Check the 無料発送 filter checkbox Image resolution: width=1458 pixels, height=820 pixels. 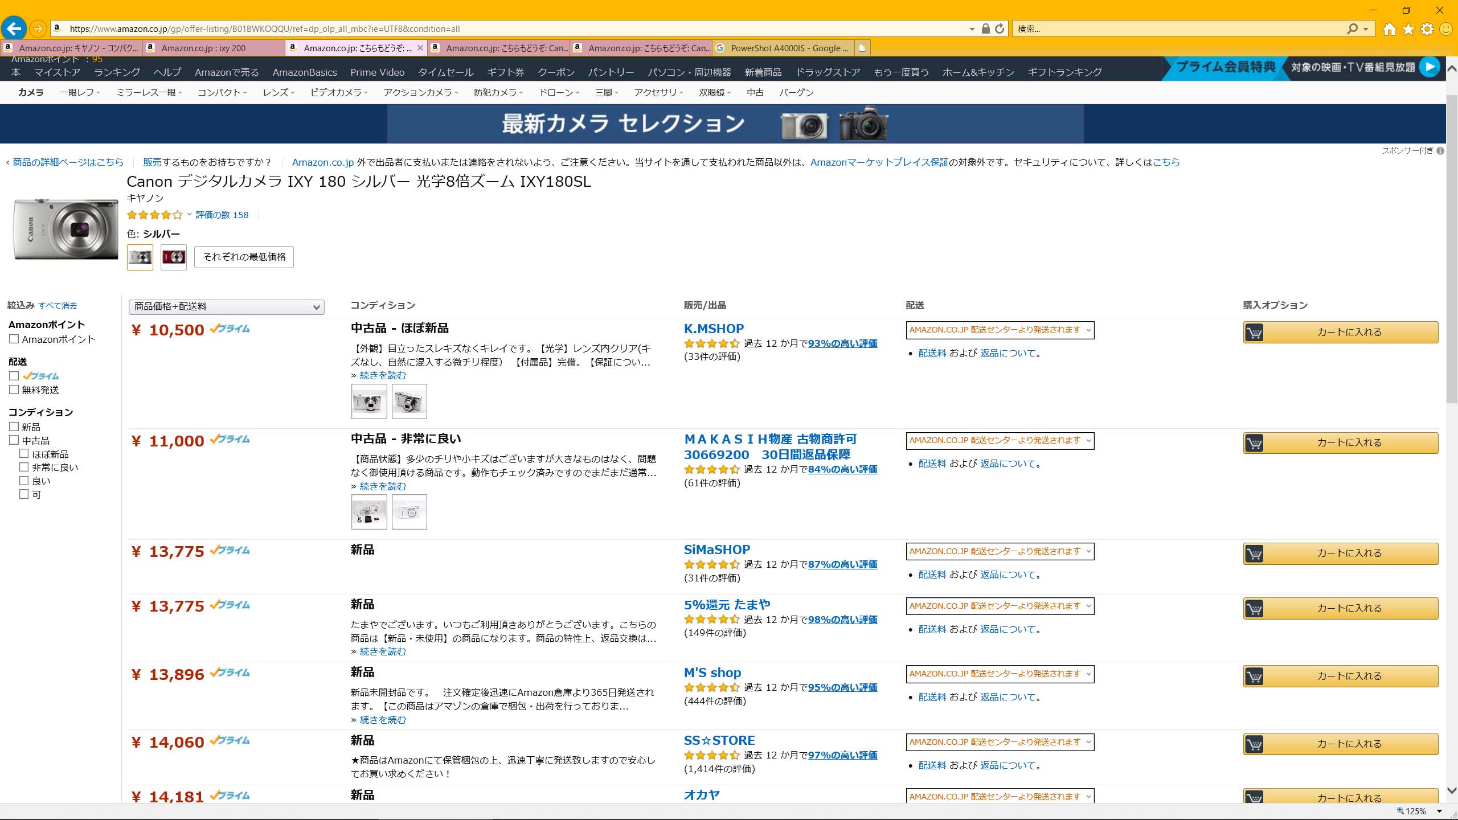point(14,389)
